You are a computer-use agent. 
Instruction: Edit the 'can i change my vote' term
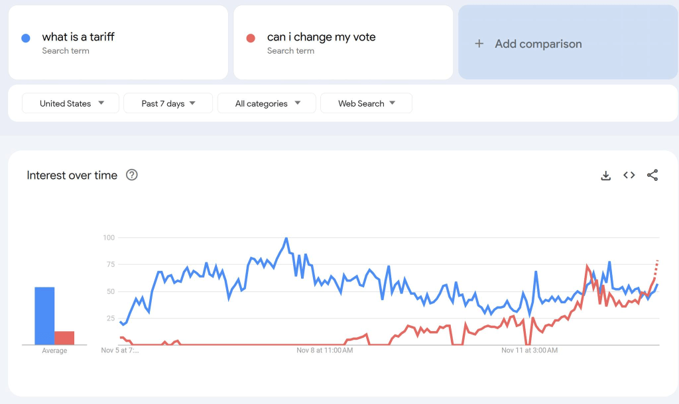point(321,37)
